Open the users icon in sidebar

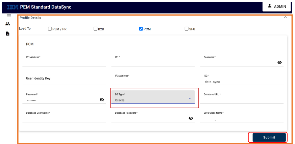coord(8,24)
